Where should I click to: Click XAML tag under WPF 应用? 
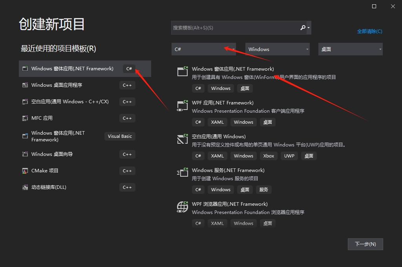tap(217, 122)
